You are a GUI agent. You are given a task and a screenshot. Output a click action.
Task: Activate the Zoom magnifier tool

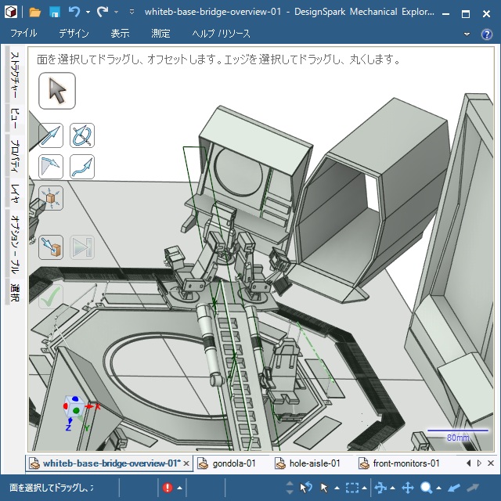coord(426,488)
